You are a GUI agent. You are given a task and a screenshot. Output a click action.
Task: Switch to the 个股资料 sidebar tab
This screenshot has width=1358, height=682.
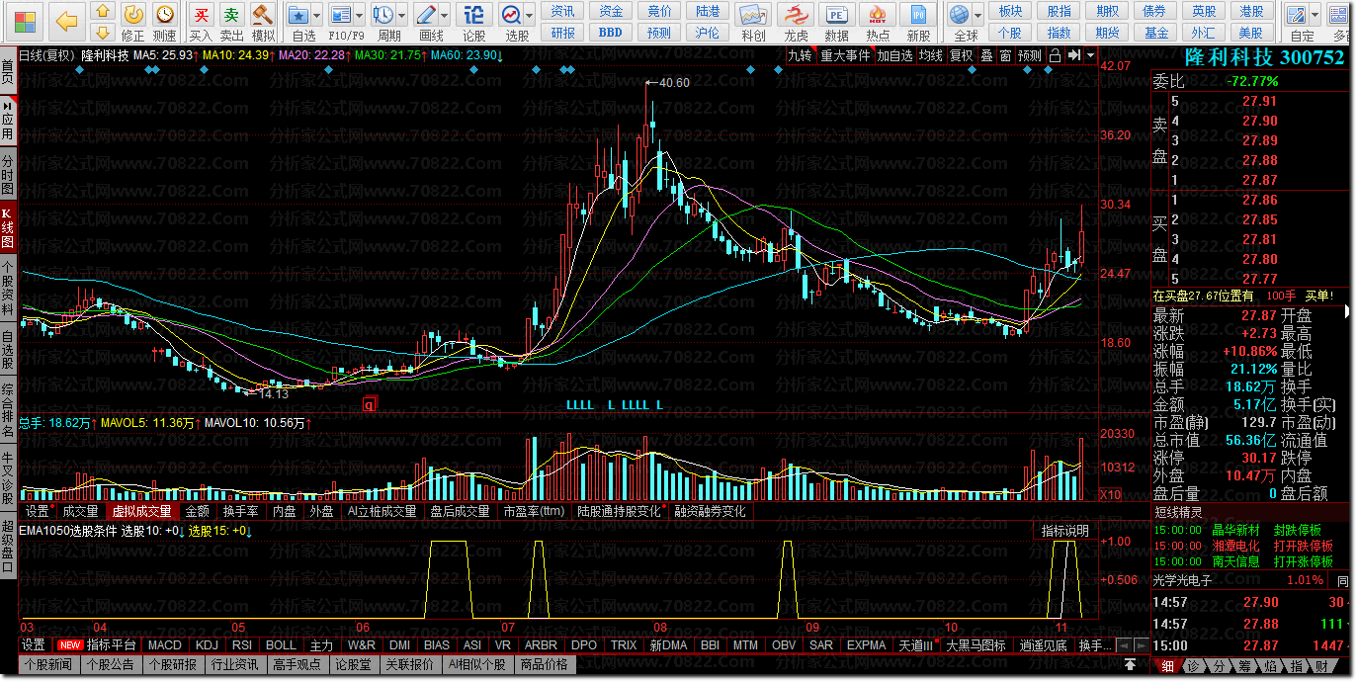pyautogui.click(x=8, y=288)
